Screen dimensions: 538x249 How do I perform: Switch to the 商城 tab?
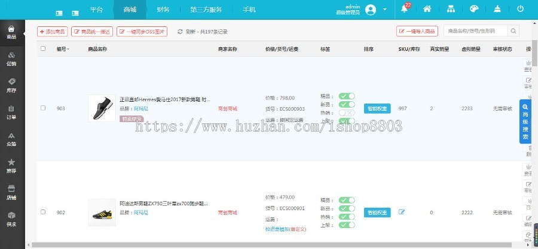[130, 10]
